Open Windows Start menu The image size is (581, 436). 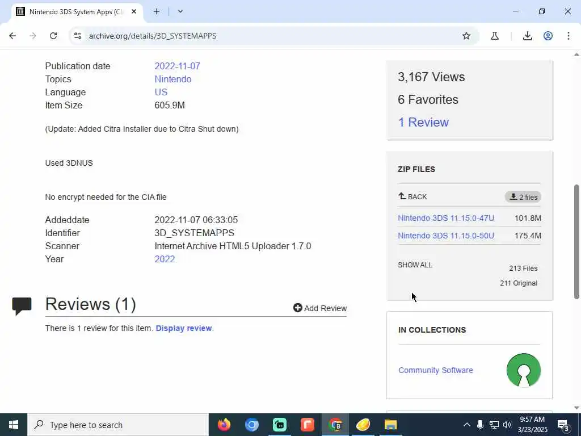[x=14, y=425]
